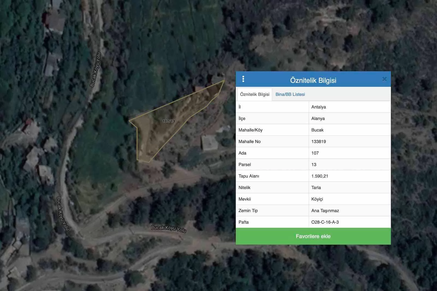
Task: Select the Mahalle No value 133819
Action: pyautogui.click(x=318, y=141)
